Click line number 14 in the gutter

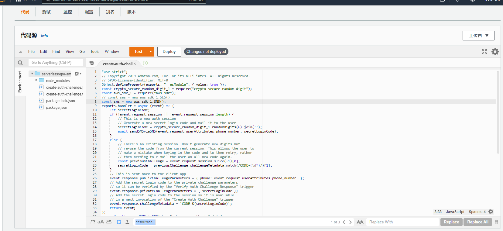pos(95,127)
